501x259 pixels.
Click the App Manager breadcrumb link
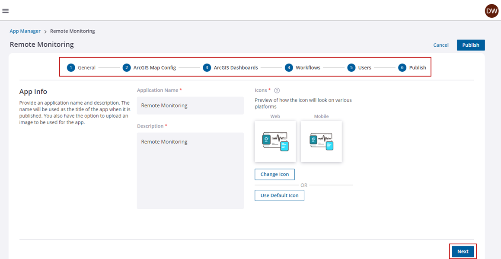(x=25, y=31)
